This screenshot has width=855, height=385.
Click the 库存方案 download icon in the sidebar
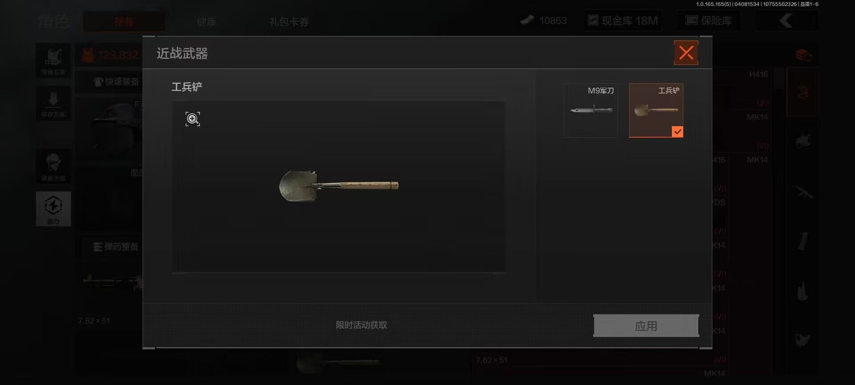[x=53, y=103]
